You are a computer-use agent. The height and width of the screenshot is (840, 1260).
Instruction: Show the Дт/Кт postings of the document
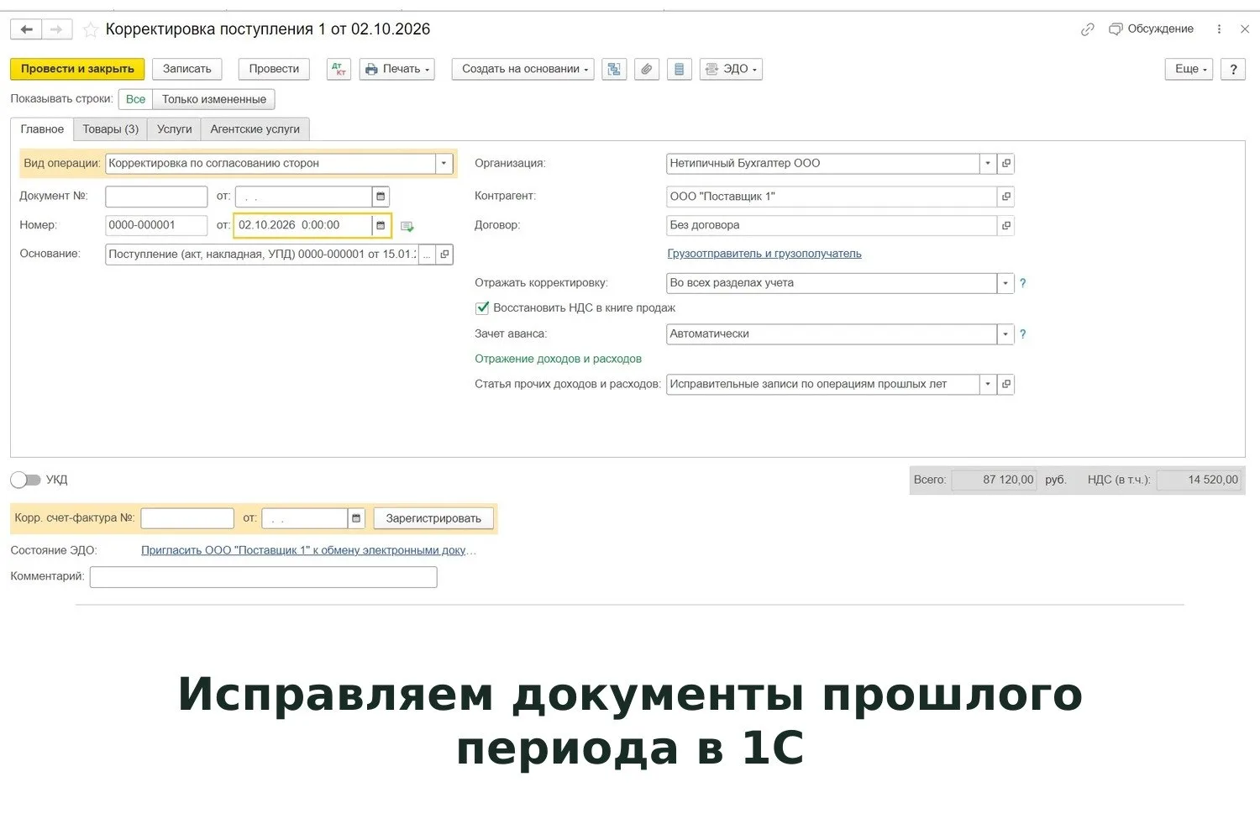pos(339,69)
